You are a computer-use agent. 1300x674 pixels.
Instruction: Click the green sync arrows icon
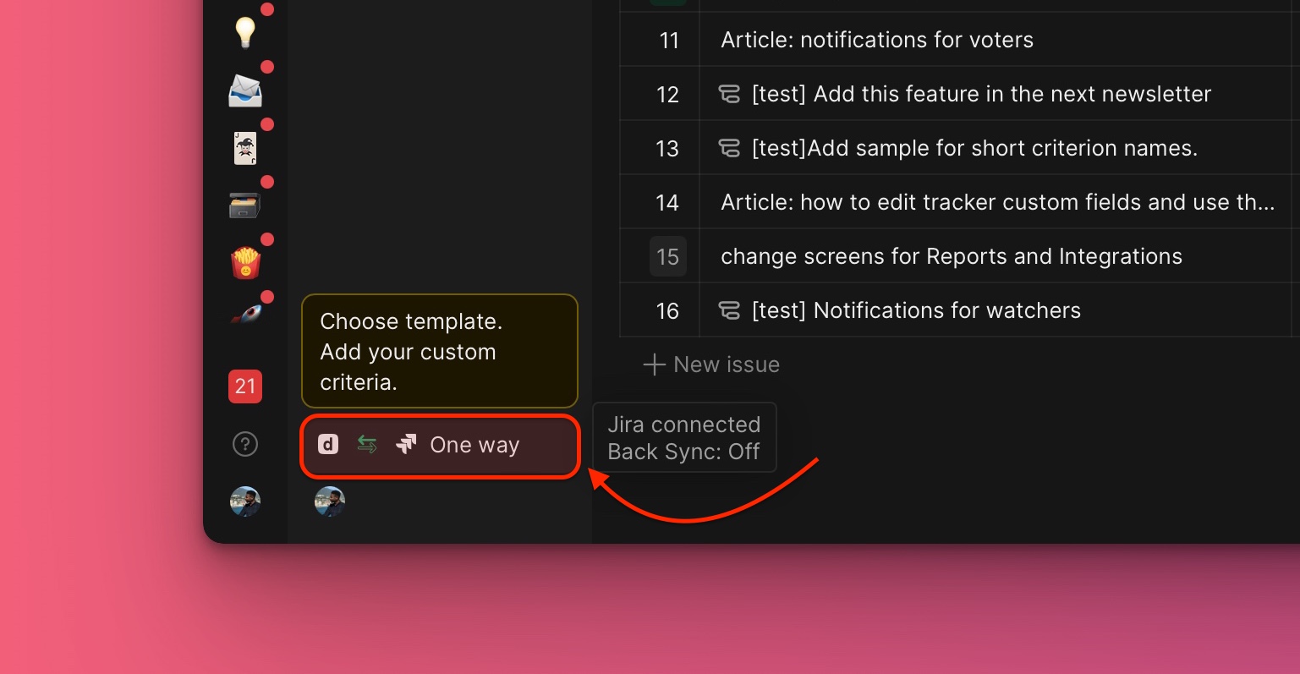(x=367, y=444)
